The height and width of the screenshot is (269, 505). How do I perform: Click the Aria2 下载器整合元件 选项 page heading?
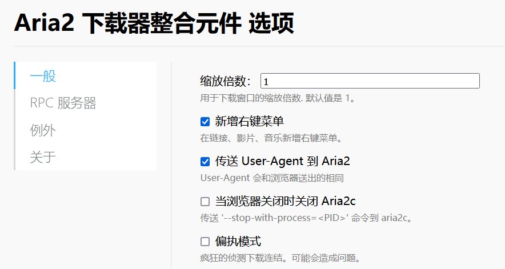pos(154,23)
